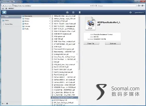Viewport: 146px width, 106px height.
Task: Expand the IDF folder arrow in the file list
Action: pyautogui.click(x=77, y=100)
